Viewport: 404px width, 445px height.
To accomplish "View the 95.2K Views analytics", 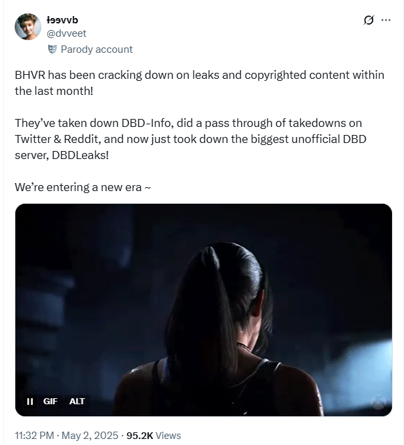I will (x=154, y=436).
